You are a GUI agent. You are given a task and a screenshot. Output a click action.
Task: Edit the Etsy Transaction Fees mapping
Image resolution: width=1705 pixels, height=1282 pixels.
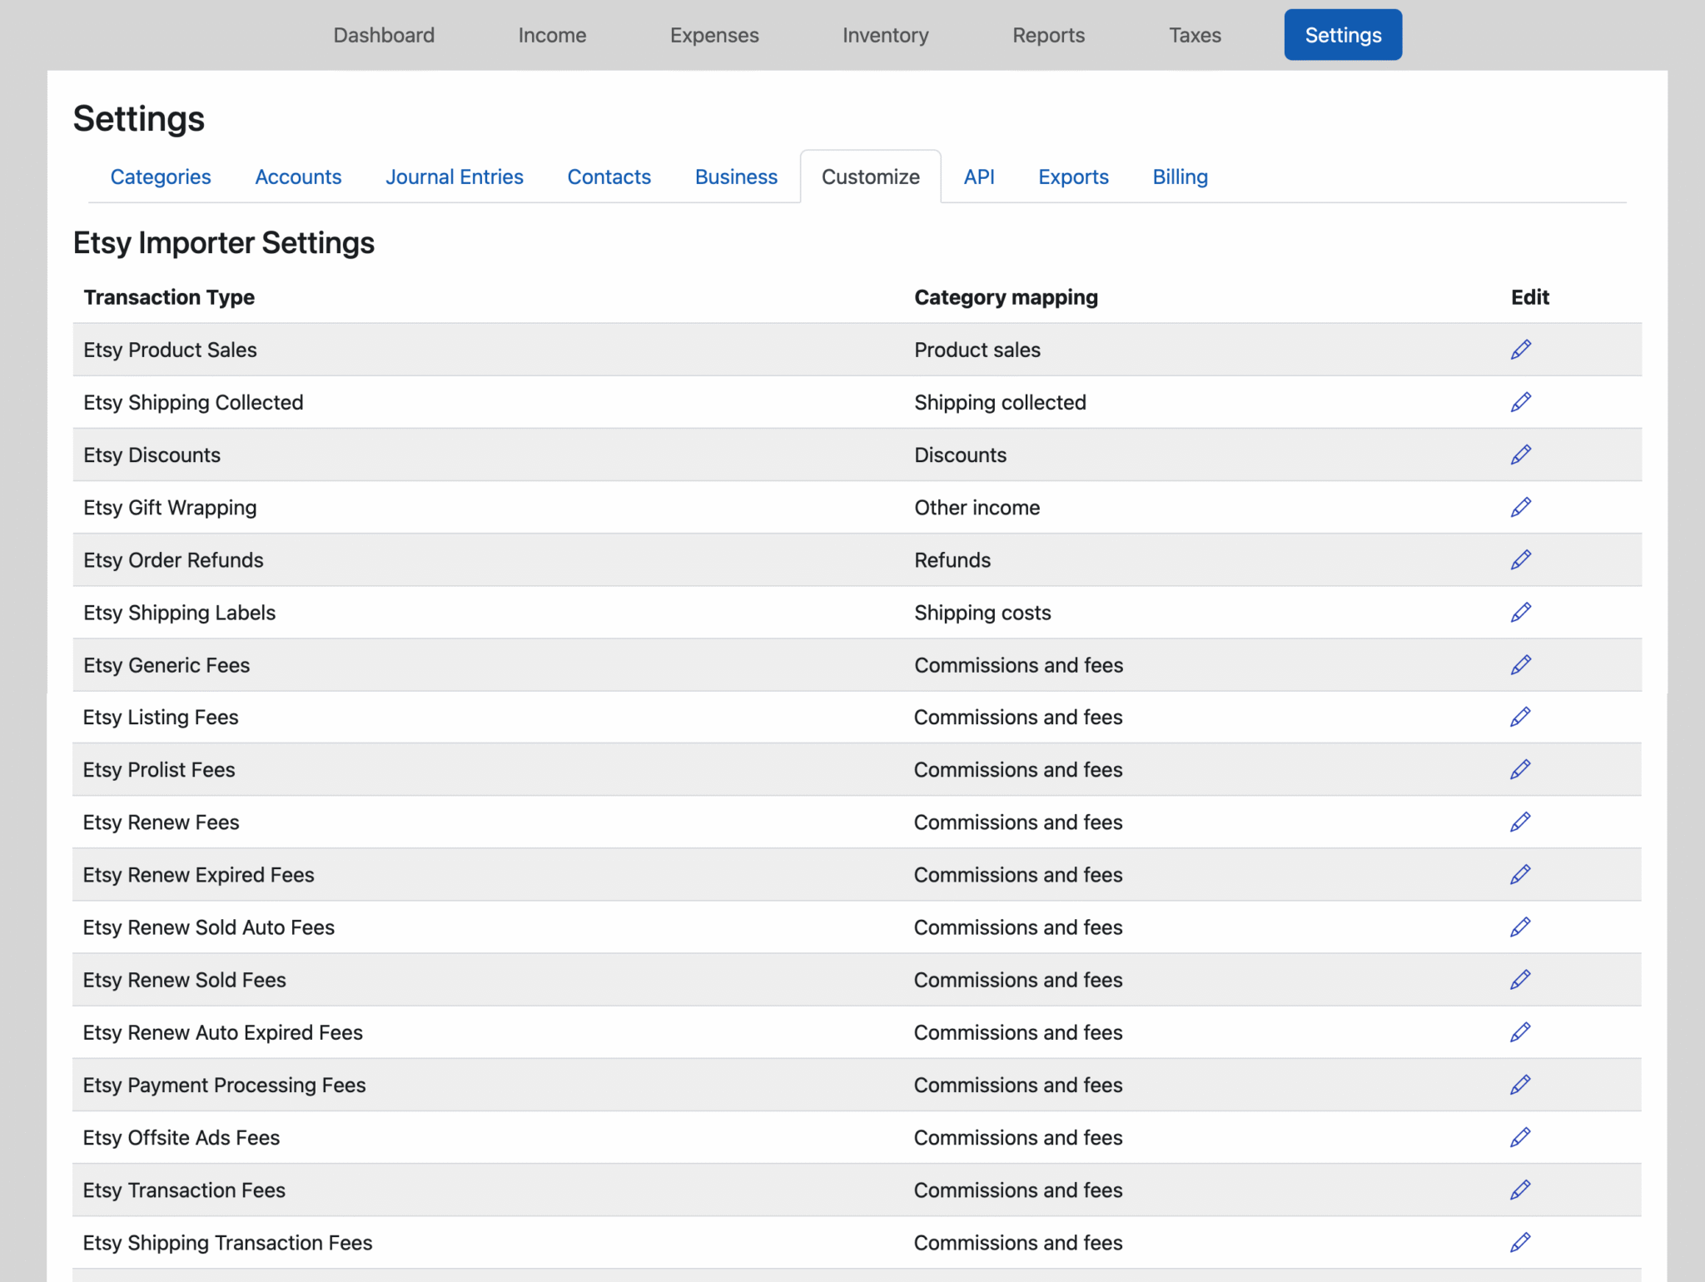(1520, 1190)
